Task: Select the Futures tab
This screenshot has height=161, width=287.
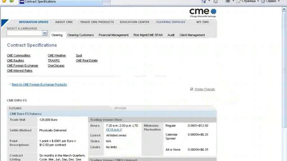Action: [x=15, y=108]
